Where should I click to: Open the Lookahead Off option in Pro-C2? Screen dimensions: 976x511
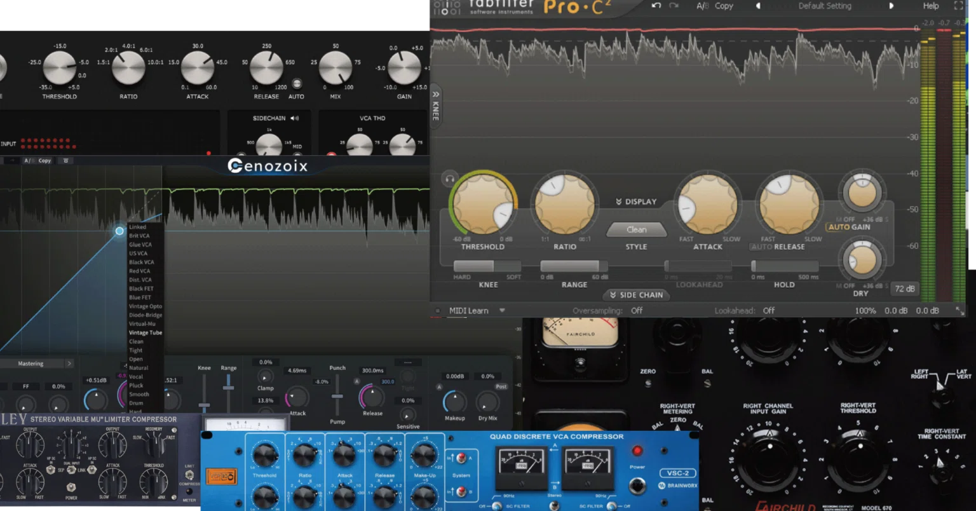pyautogui.click(x=769, y=311)
